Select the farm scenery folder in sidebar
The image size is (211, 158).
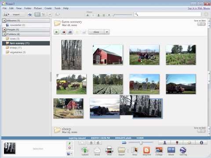tap(26, 43)
